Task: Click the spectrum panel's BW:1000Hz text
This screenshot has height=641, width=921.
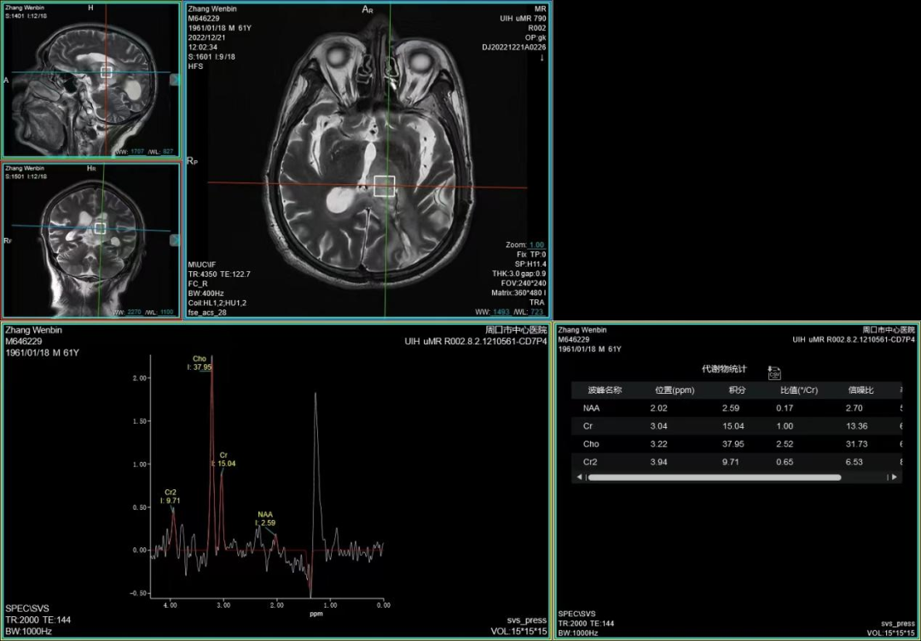Action: coord(28,632)
